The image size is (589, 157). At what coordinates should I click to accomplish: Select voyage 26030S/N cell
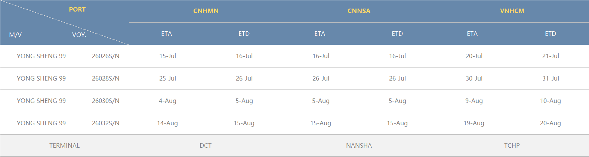(106, 101)
